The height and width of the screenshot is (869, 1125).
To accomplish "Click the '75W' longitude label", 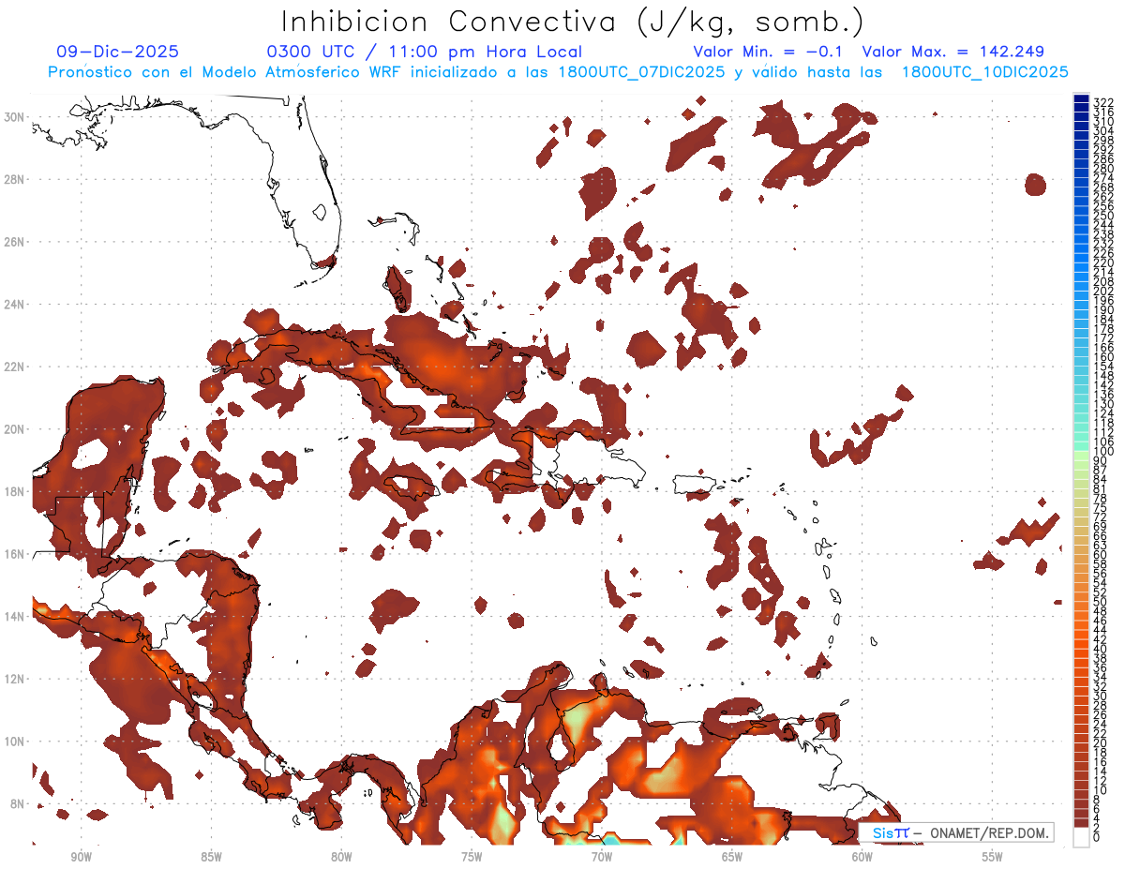I will tap(472, 857).
